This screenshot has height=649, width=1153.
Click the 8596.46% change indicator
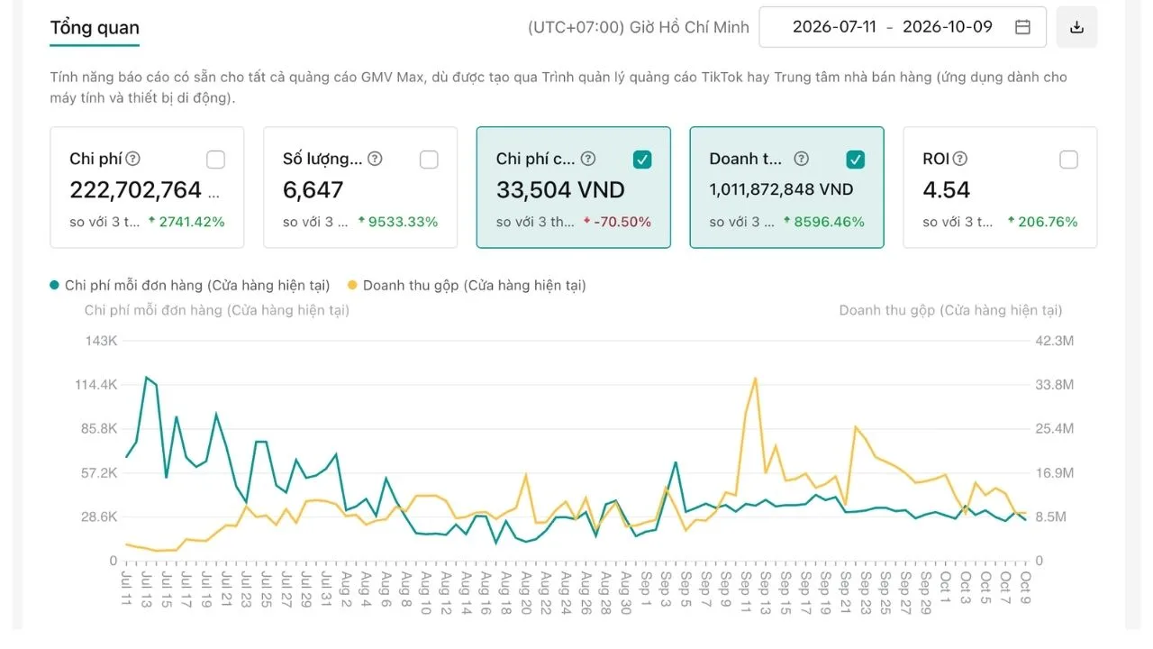(824, 222)
